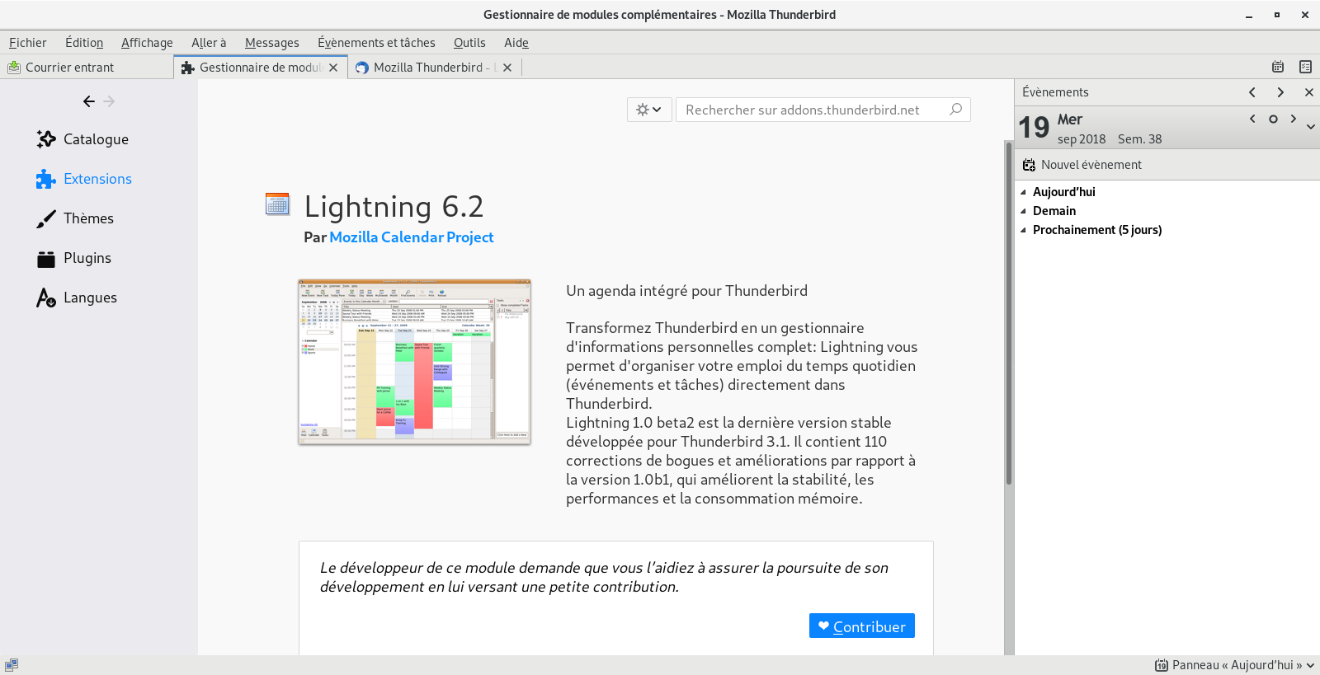Close the Évènements today pane
Screen dimensions: 1320x675
(1308, 92)
